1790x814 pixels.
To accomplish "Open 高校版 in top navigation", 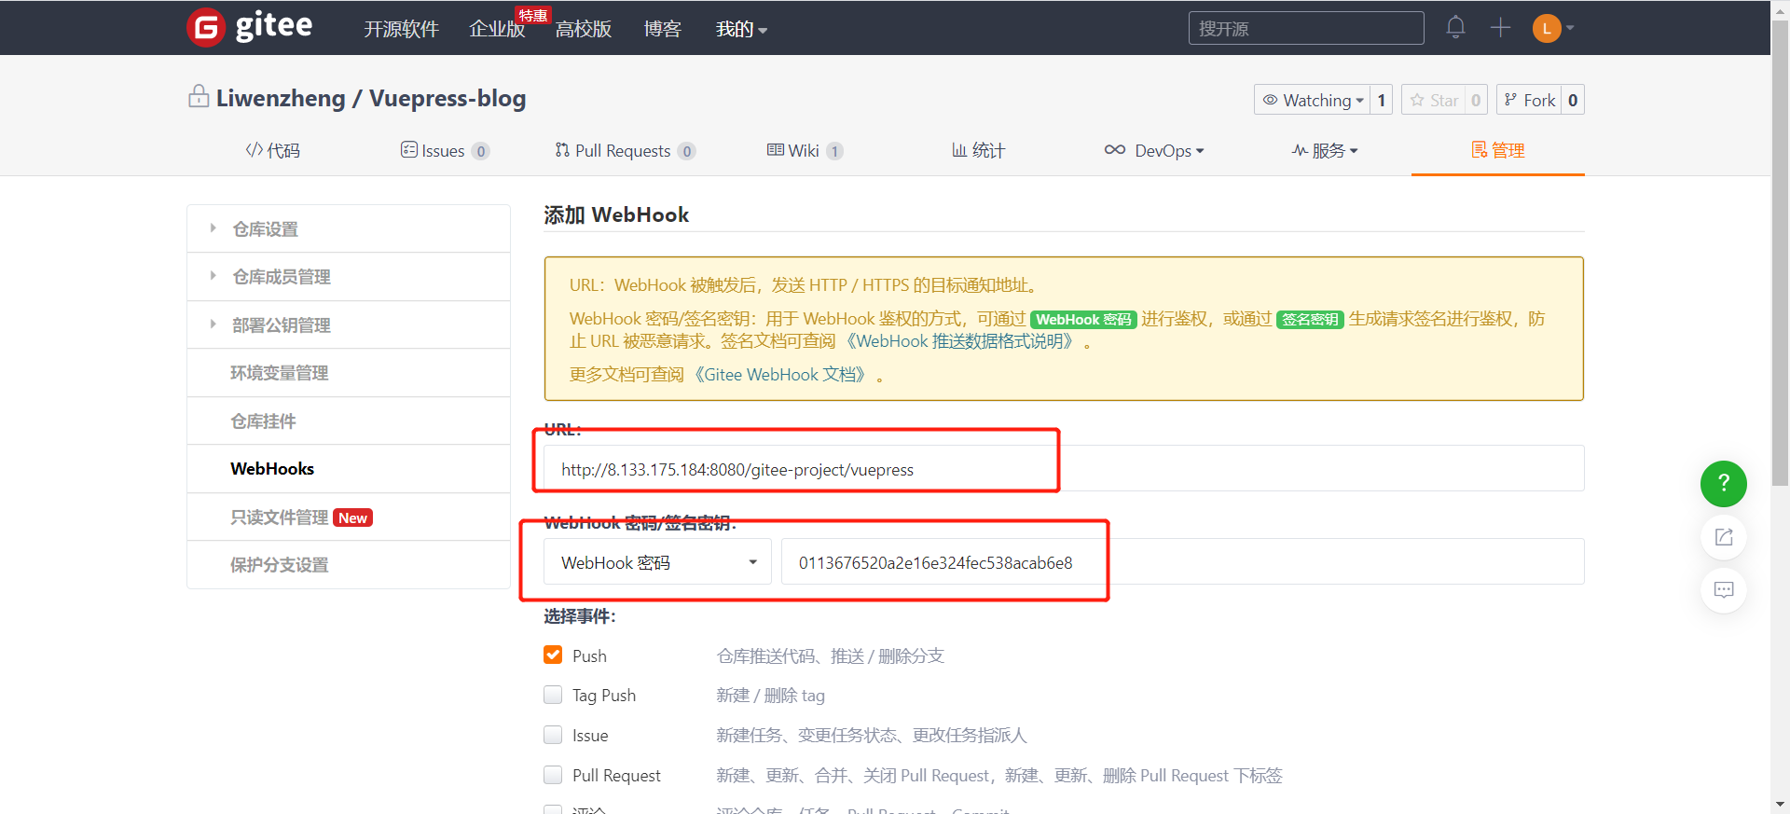I will (x=584, y=29).
